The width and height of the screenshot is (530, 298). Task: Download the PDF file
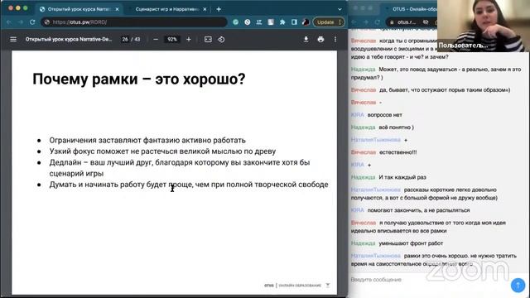pos(306,39)
